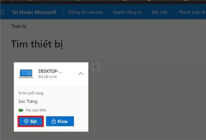Open the Thông tin của bạn tab
206x140 pixels.
85,12
